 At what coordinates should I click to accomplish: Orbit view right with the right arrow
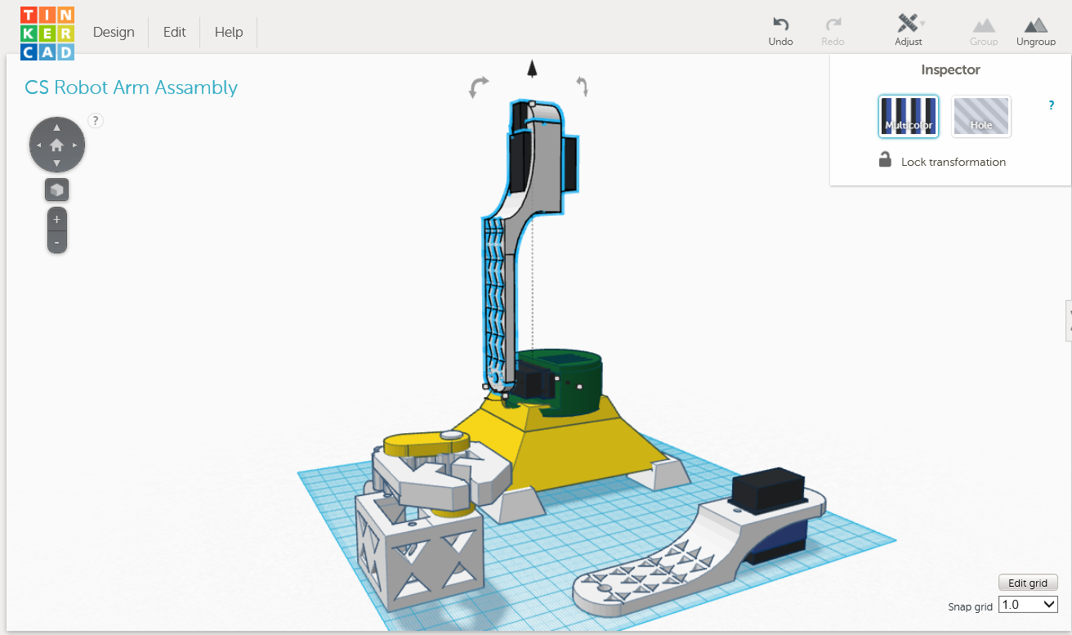74,145
